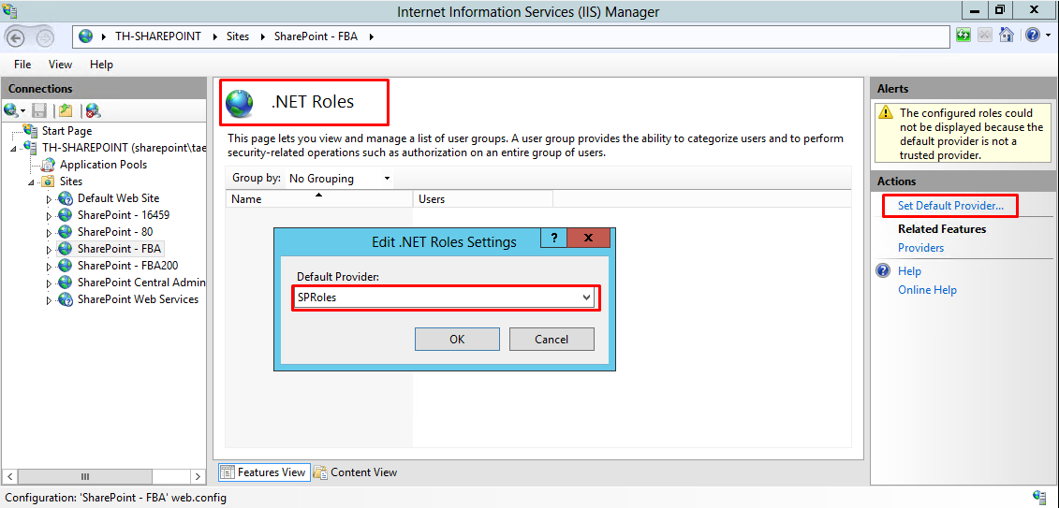1059x508 pixels.
Task: Click the Connections create-connection globe icon
Action: [x=11, y=110]
